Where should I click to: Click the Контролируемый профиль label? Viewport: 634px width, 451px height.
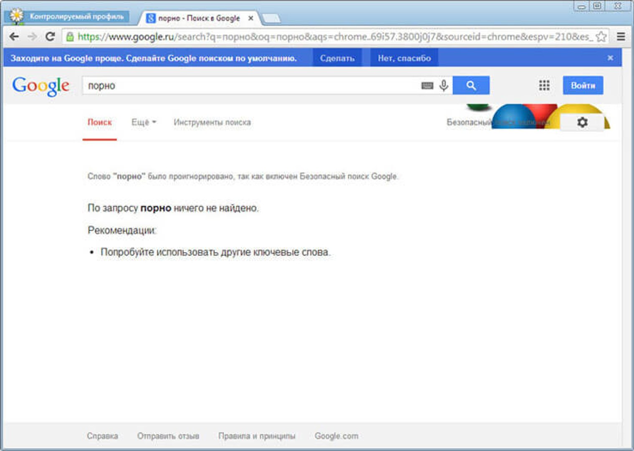point(77,17)
